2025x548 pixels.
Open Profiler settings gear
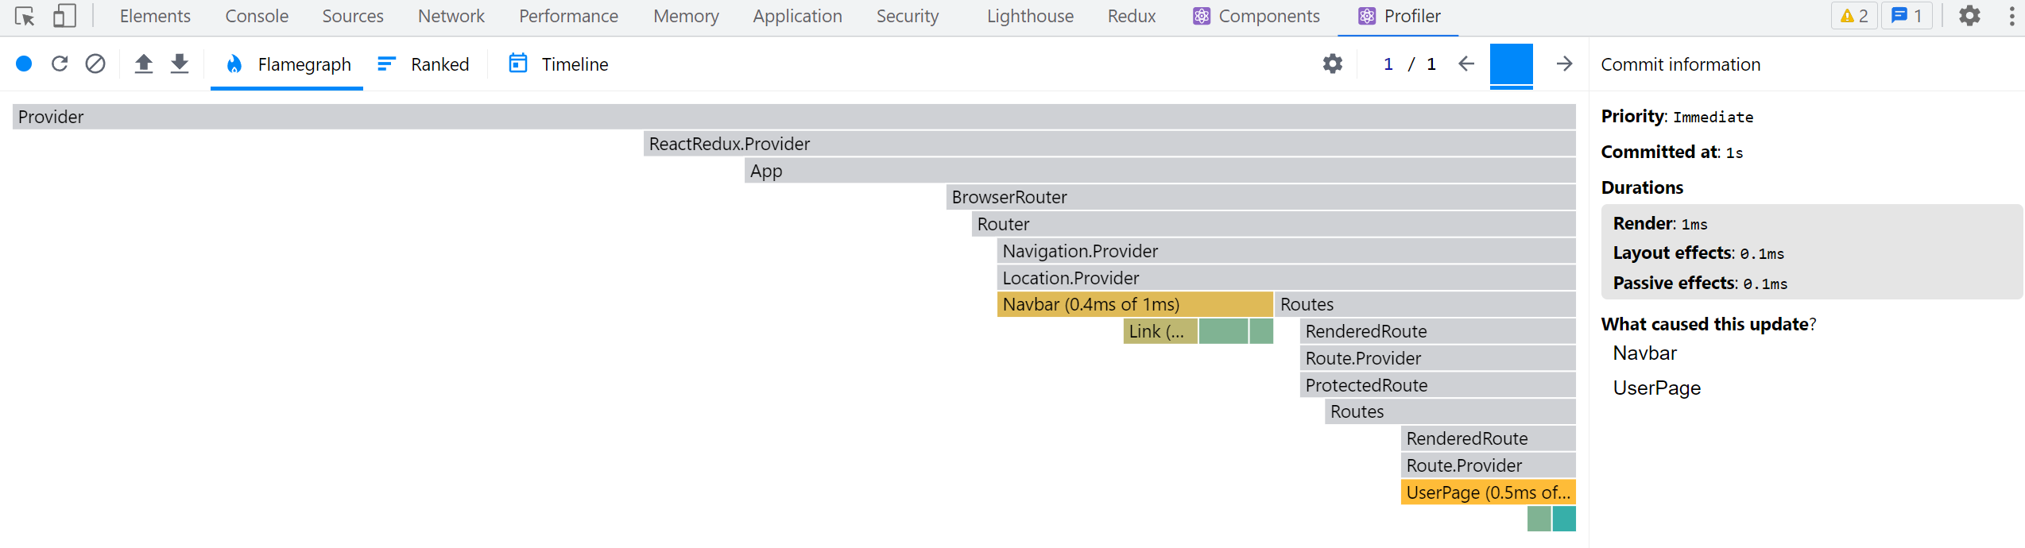coord(1333,64)
